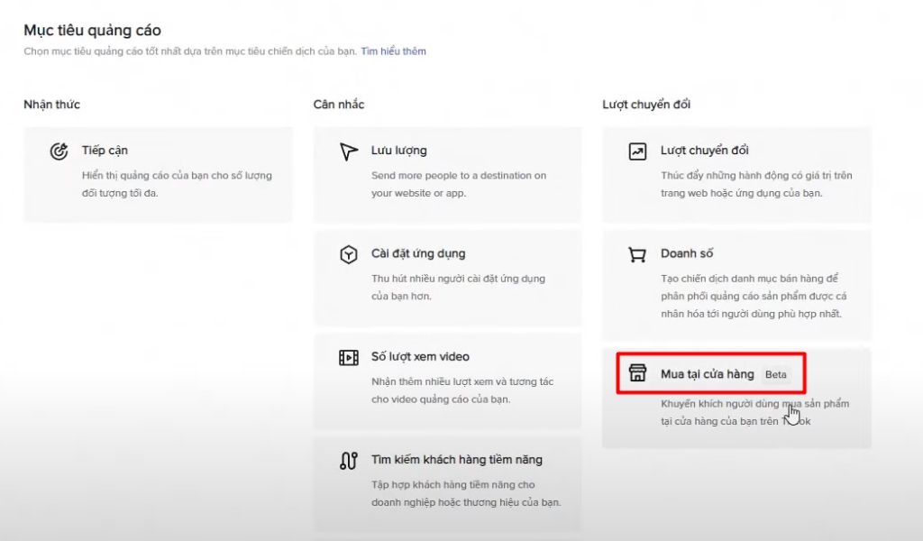The height and width of the screenshot is (541, 923).
Task: Click the Mua tại cửa hàng storefront icon
Action: coord(637,374)
